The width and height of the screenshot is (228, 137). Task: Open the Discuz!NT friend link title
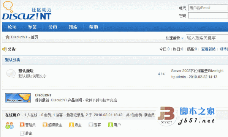(x=43, y=95)
